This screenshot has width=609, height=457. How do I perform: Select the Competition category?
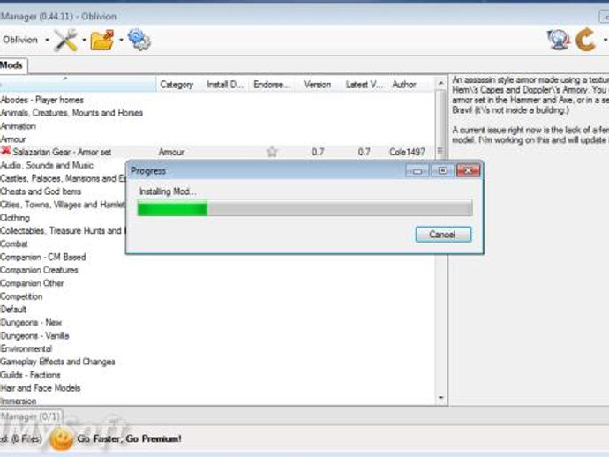21,296
